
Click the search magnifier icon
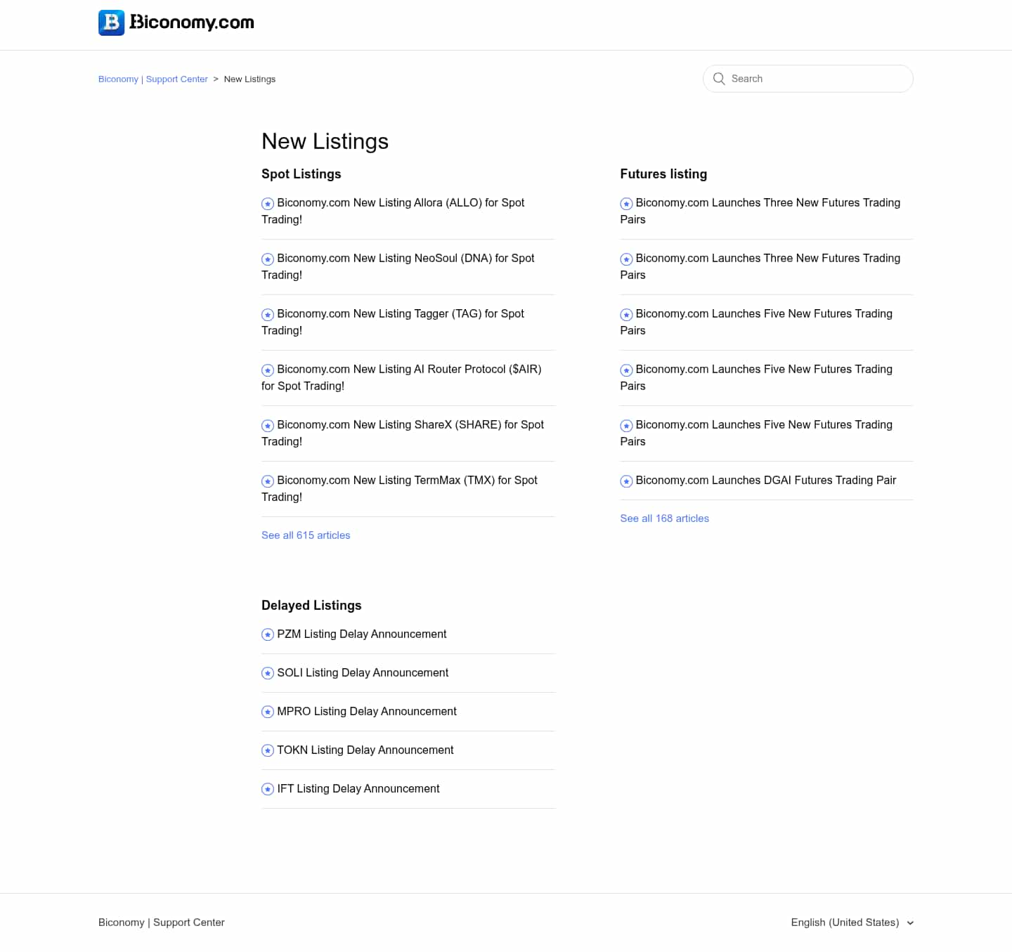719,79
